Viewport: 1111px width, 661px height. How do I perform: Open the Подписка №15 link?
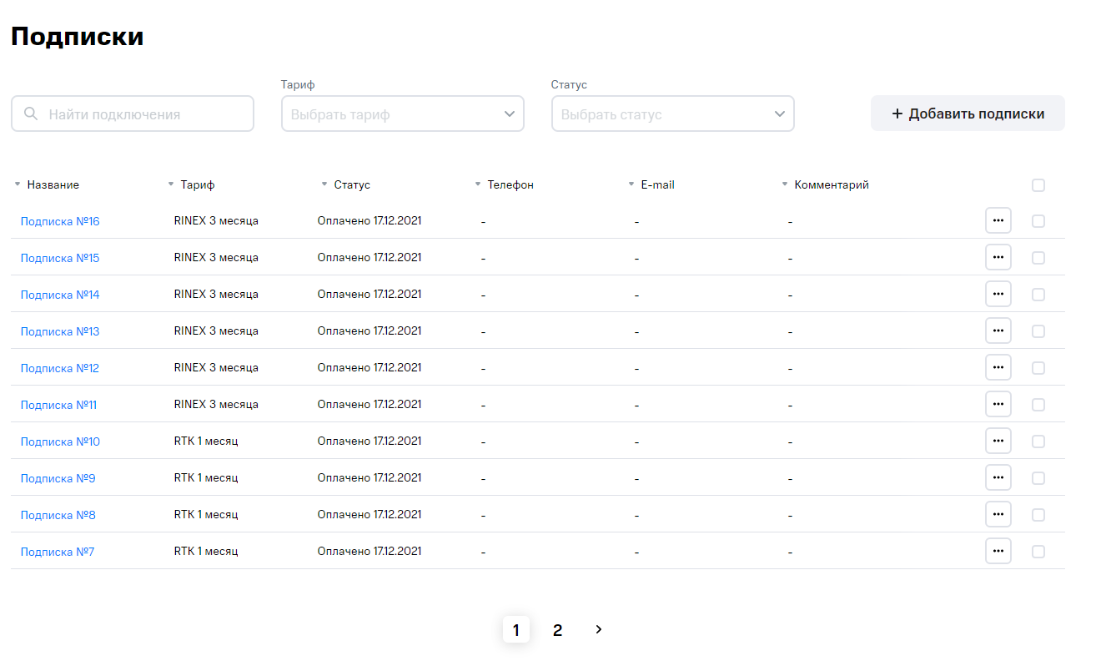coord(60,258)
